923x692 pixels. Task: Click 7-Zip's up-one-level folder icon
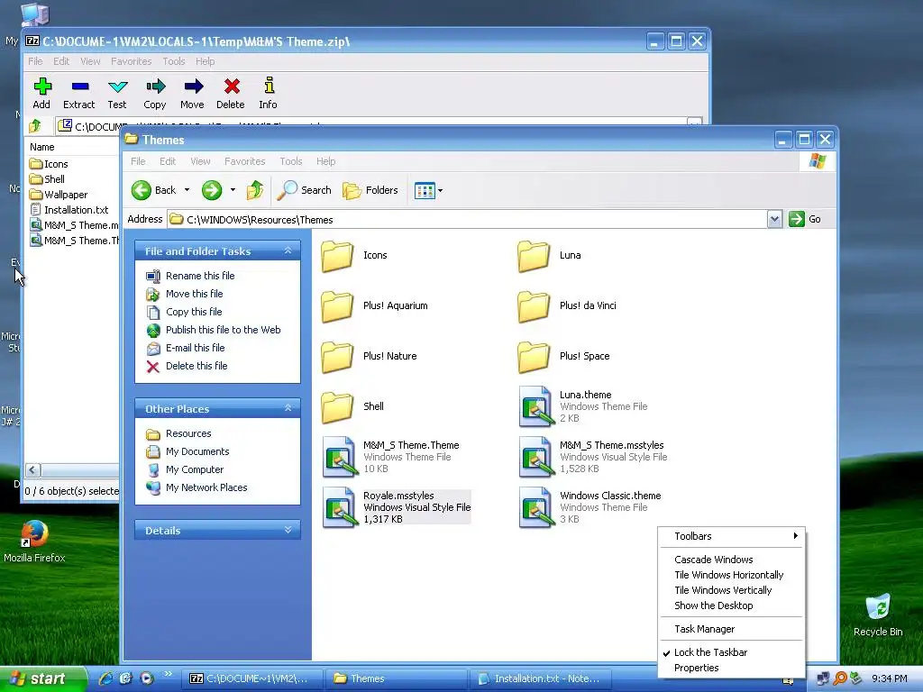pyautogui.click(x=35, y=125)
